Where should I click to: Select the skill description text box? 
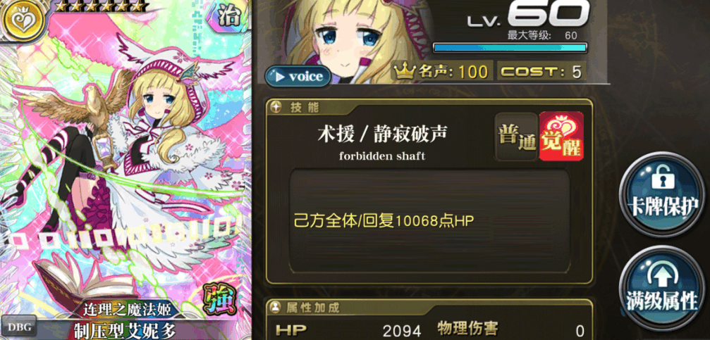(429, 222)
